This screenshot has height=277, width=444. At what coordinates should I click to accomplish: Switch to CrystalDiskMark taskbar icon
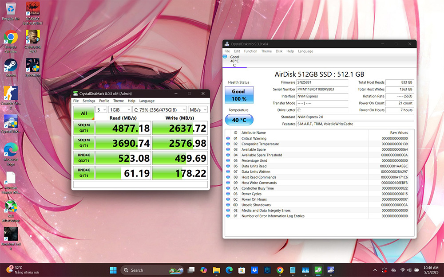tap(318, 270)
